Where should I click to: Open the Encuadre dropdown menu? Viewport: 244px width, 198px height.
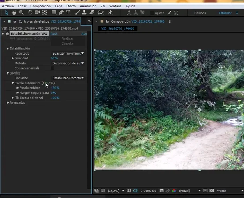[x=68, y=78]
